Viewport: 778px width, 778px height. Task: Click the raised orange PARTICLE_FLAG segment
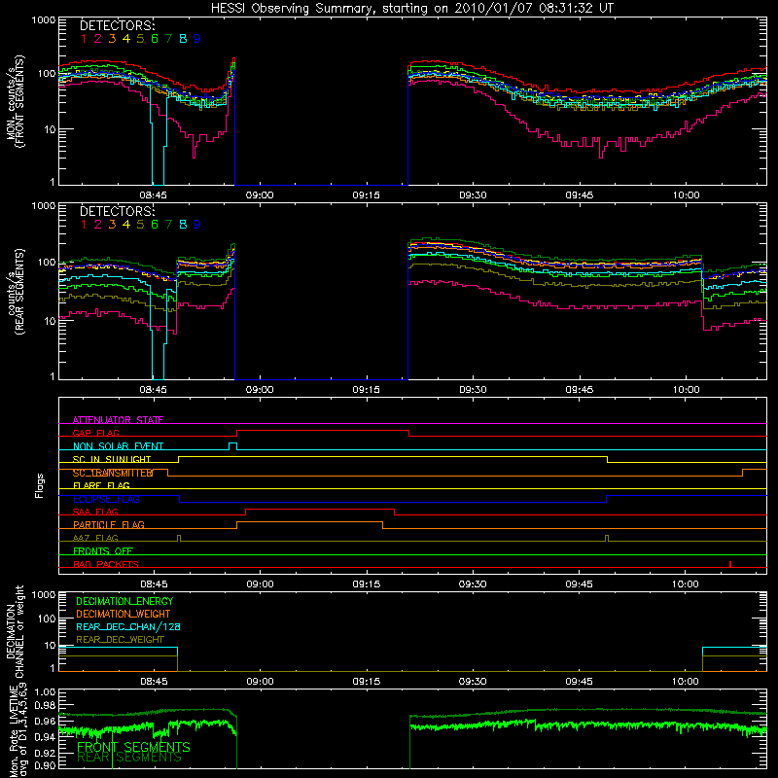309,522
